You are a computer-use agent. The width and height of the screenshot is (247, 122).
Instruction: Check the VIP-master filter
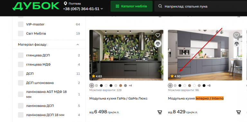[x=21, y=24]
